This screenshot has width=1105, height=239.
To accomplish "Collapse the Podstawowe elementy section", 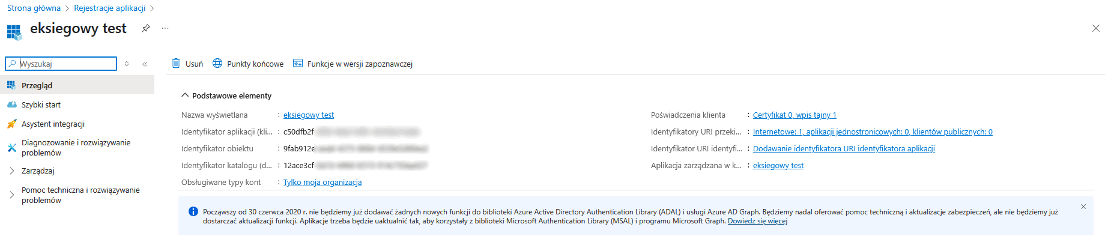I will pyautogui.click(x=226, y=95).
